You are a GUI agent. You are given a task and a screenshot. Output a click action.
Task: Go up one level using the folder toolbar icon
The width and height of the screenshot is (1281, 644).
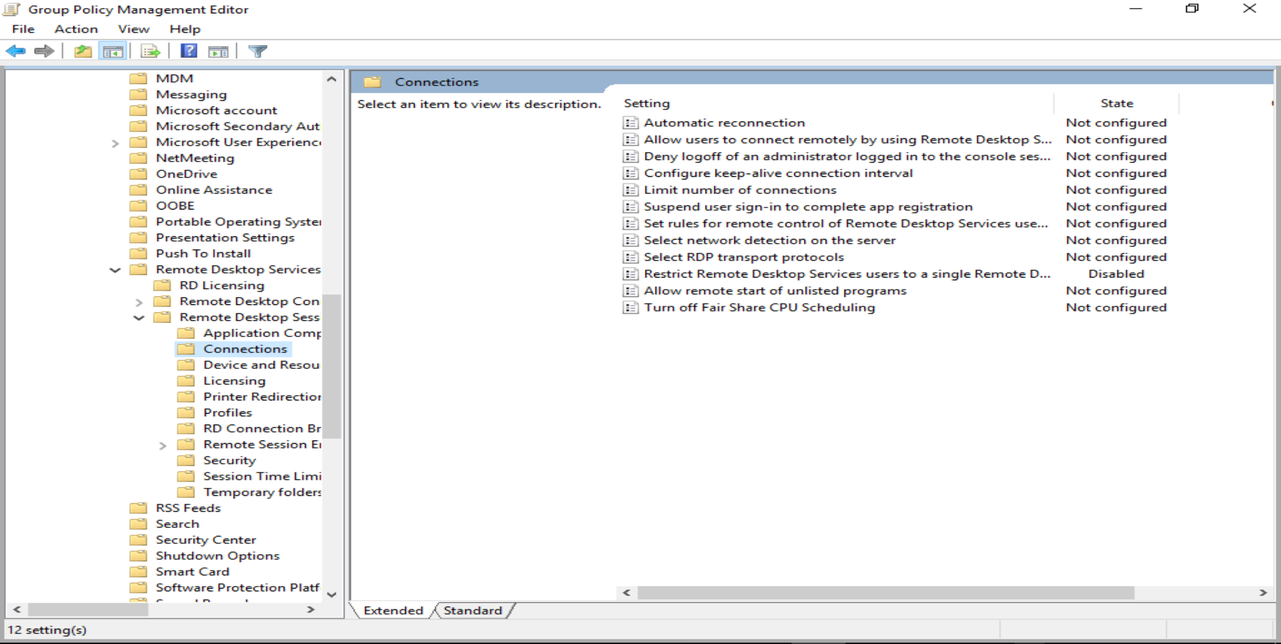click(x=83, y=51)
